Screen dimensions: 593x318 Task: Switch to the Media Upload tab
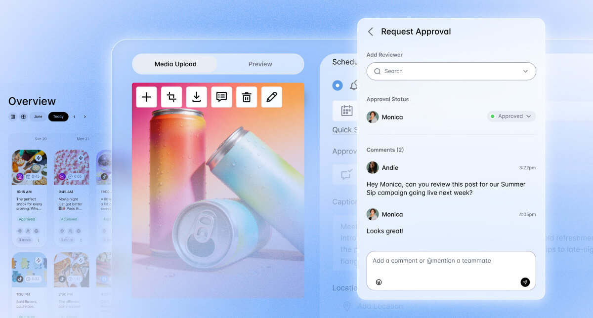click(175, 64)
